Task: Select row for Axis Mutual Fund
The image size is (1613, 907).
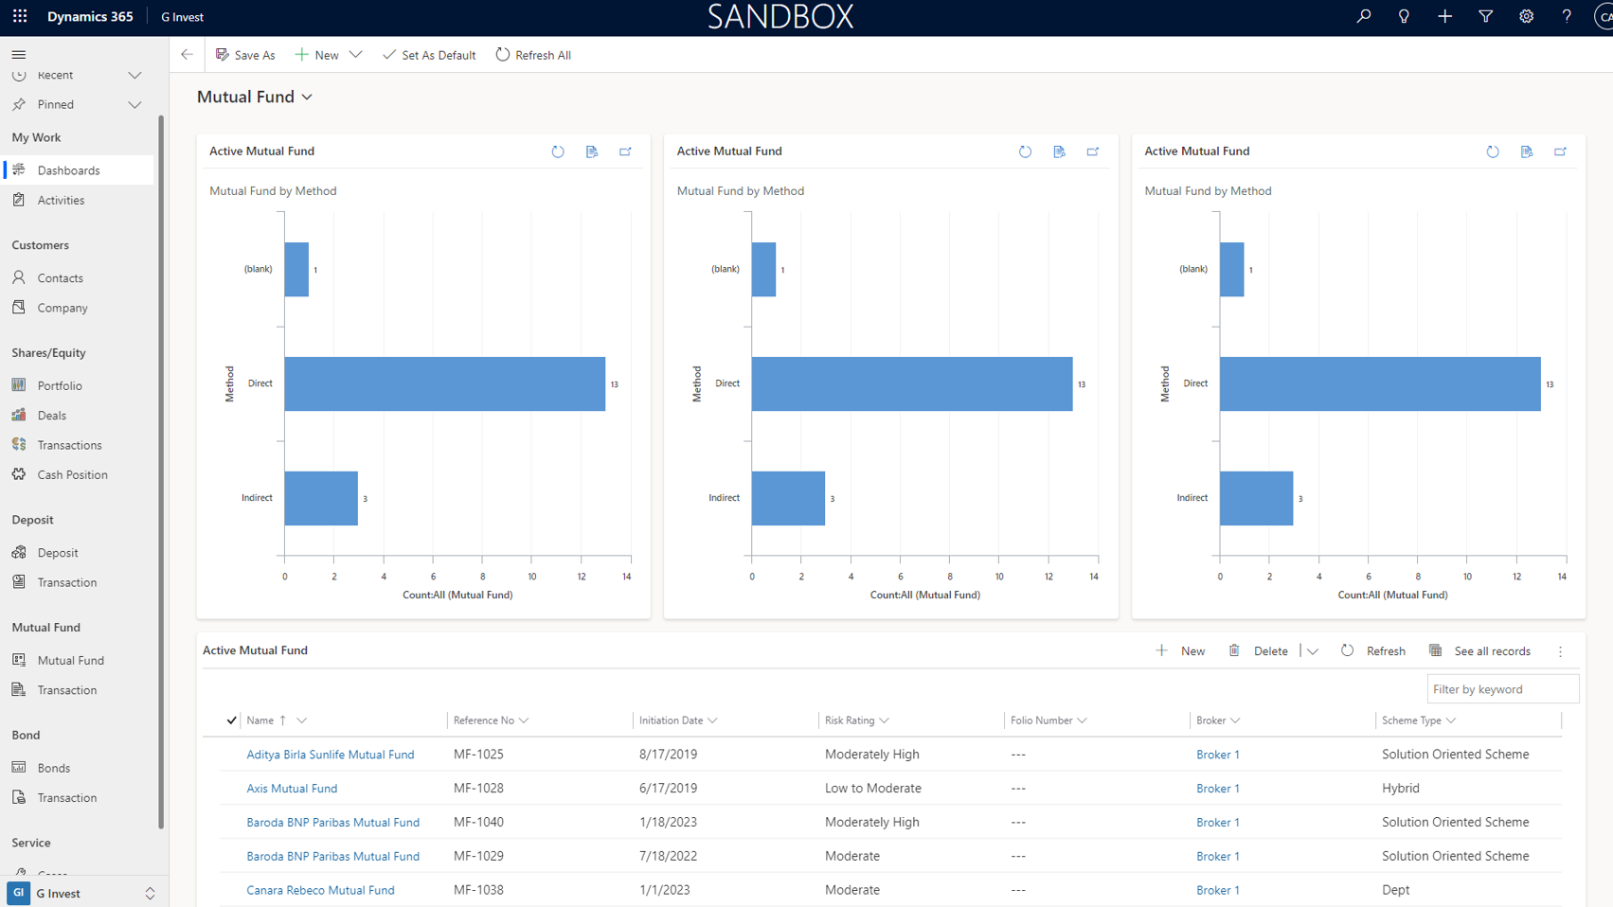Action: (x=231, y=789)
